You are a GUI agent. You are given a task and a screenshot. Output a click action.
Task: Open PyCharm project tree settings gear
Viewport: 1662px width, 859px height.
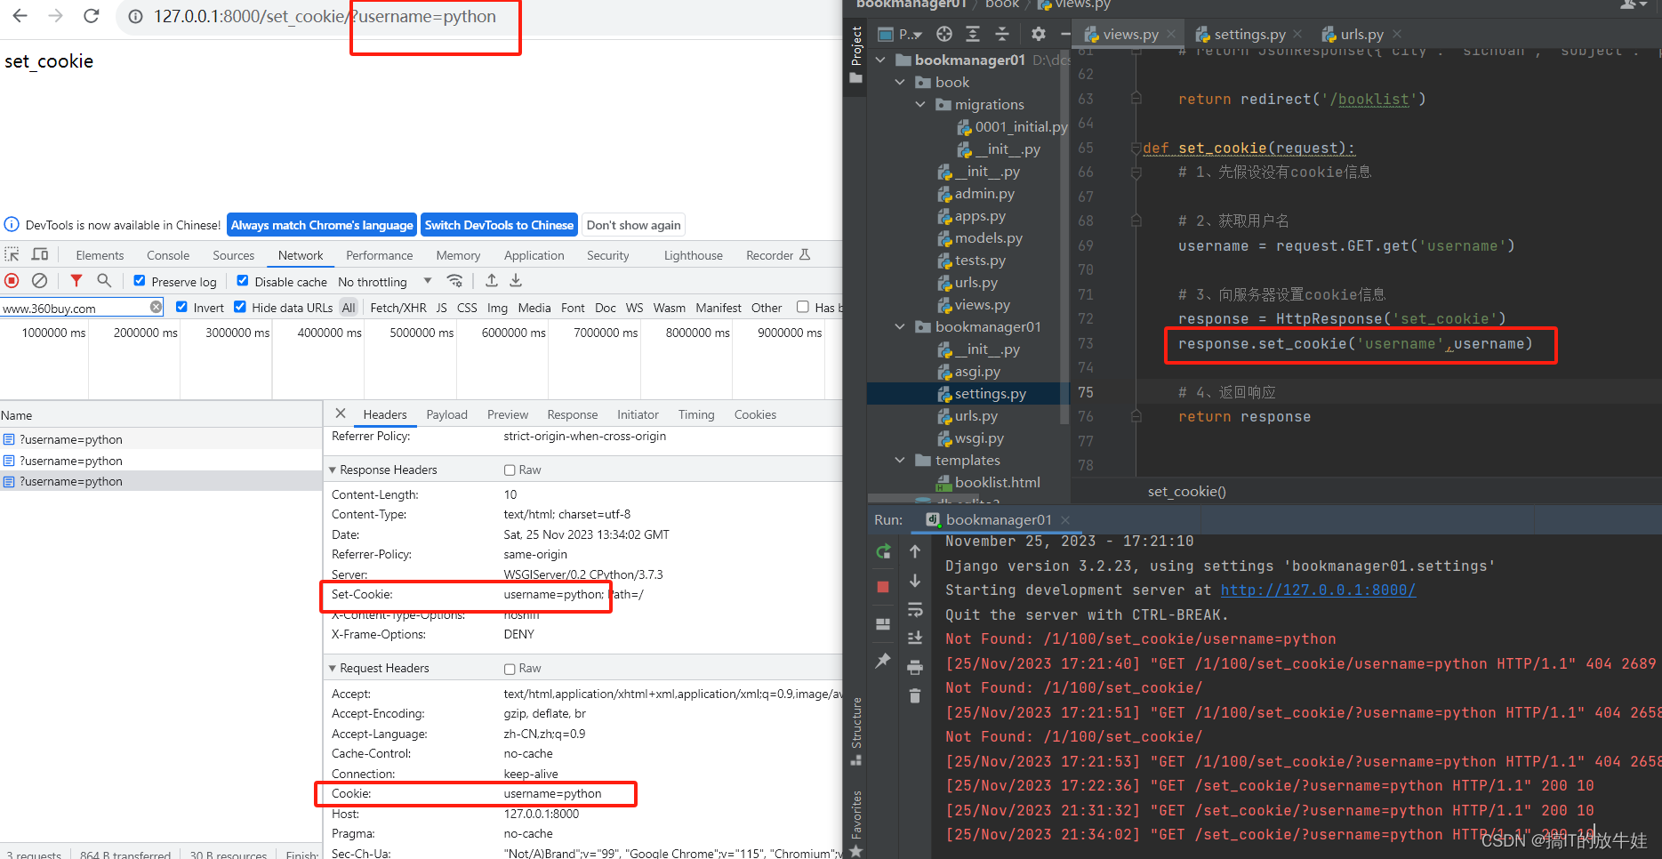[1038, 34]
